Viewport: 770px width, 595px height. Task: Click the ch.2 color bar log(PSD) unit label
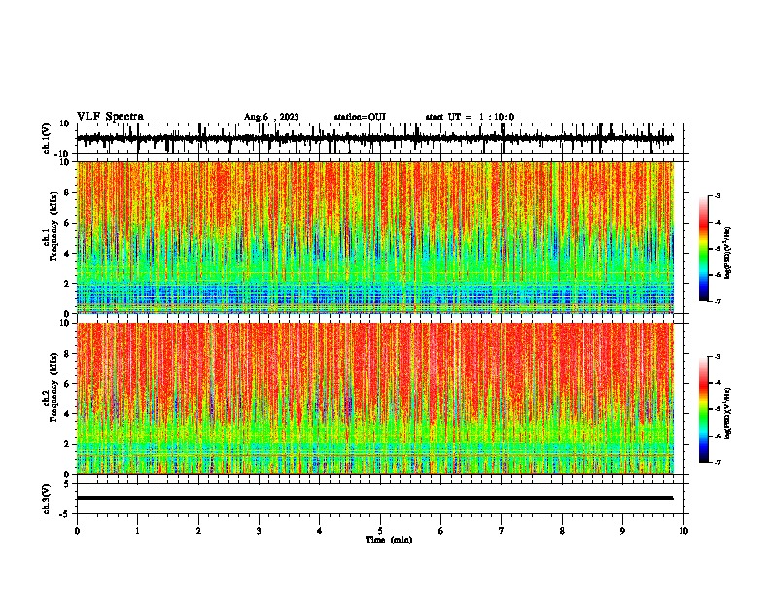[728, 414]
